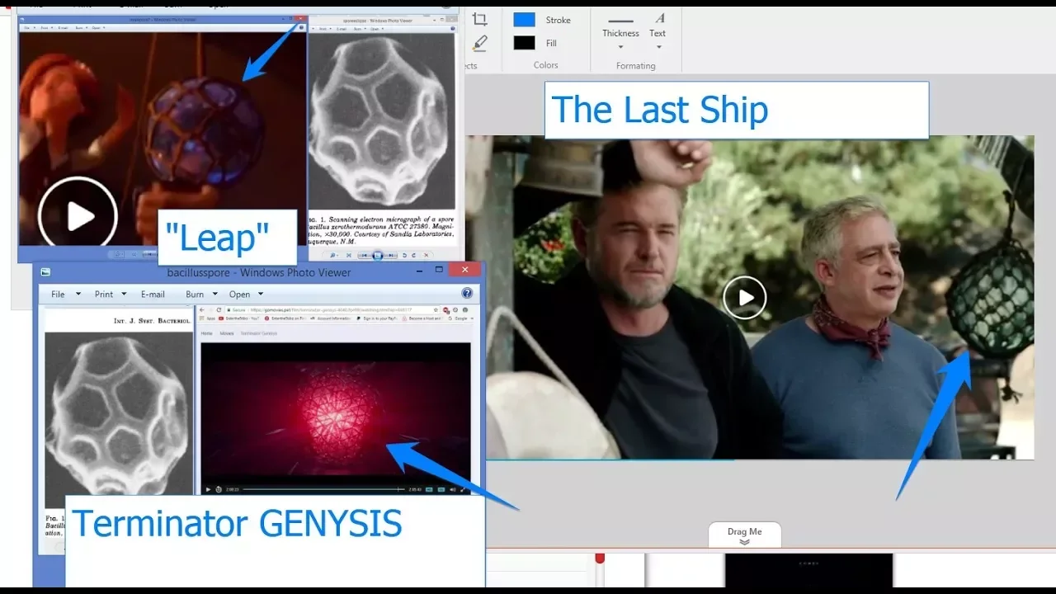Image resolution: width=1056 pixels, height=594 pixels.
Task: Open Help in bacillusspore Photo Viewer
Action: point(467,294)
